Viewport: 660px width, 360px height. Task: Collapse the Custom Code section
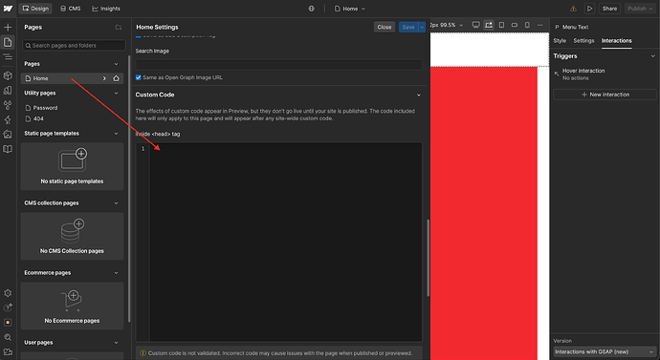418,95
